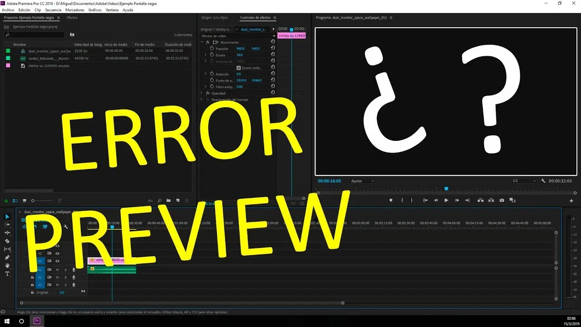The height and width of the screenshot is (327, 581).
Task: Switch to the Controles de efectos tab
Action: click(255, 18)
